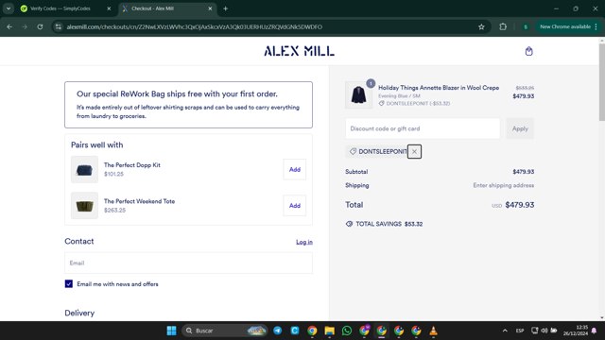Open first Chrome icon on taskbar
This screenshot has height=340, width=605.
point(312,331)
